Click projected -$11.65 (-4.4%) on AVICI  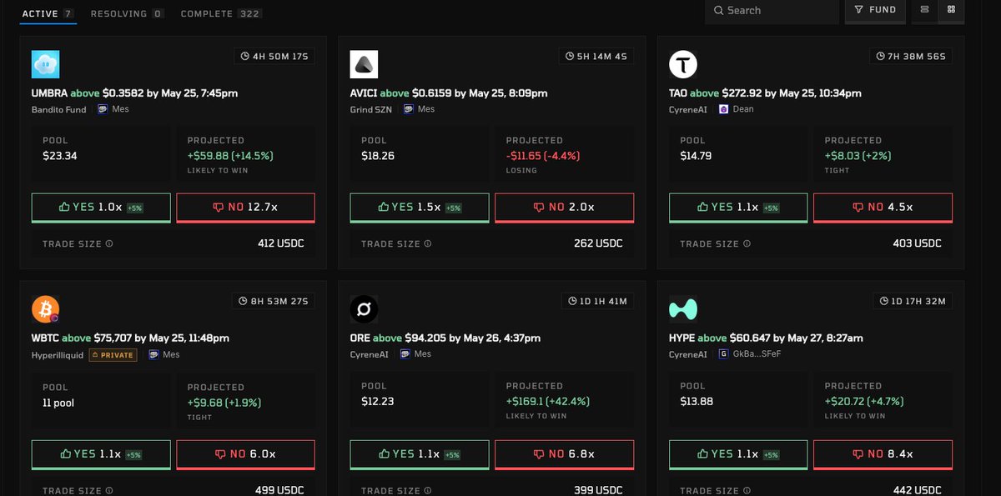coord(543,155)
